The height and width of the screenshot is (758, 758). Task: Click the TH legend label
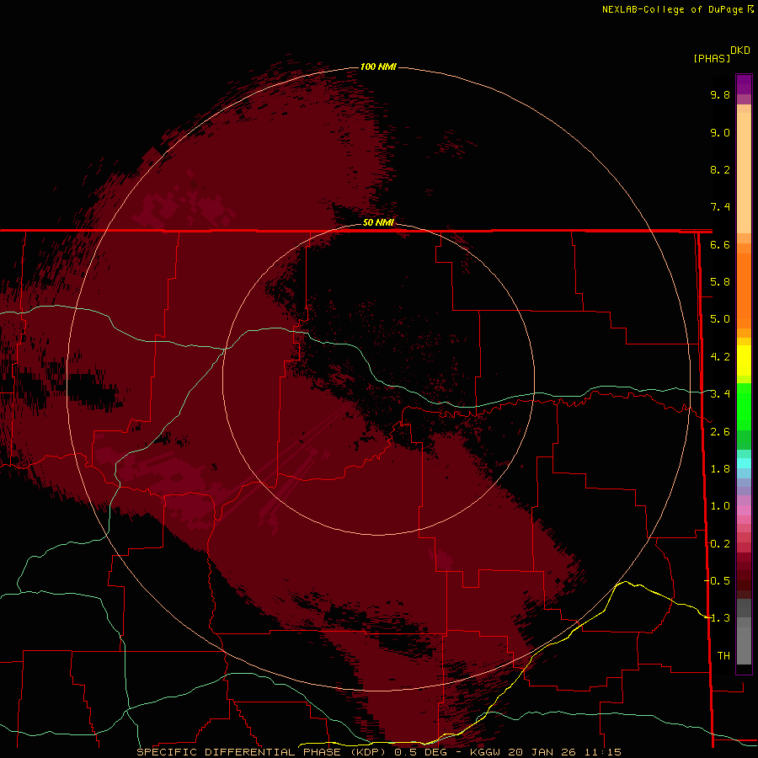(723, 656)
